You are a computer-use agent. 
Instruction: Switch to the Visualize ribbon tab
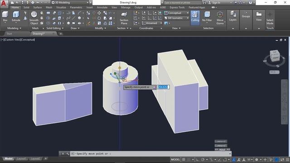click(x=61, y=7)
